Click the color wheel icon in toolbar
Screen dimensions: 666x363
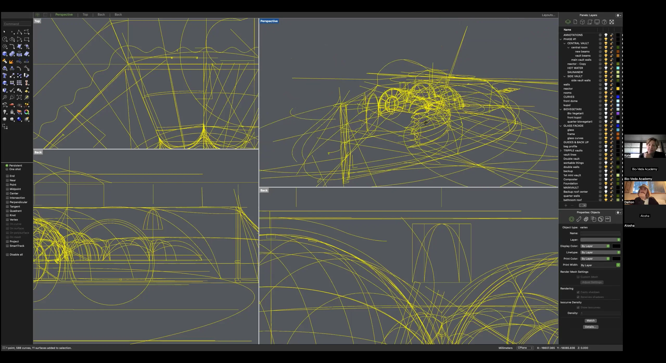pyautogui.click(x=27, y=112)
